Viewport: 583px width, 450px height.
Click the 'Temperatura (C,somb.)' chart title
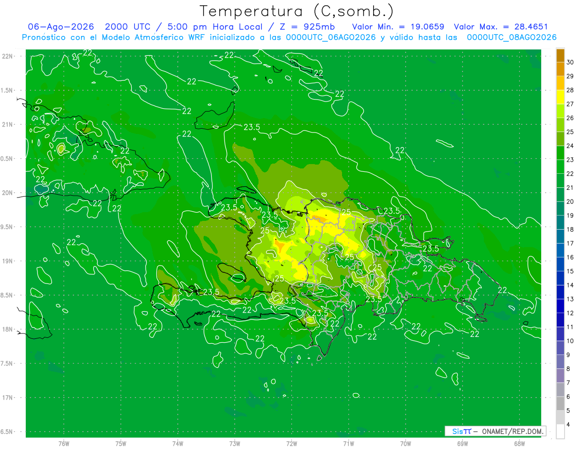click(x=296, y=11)
